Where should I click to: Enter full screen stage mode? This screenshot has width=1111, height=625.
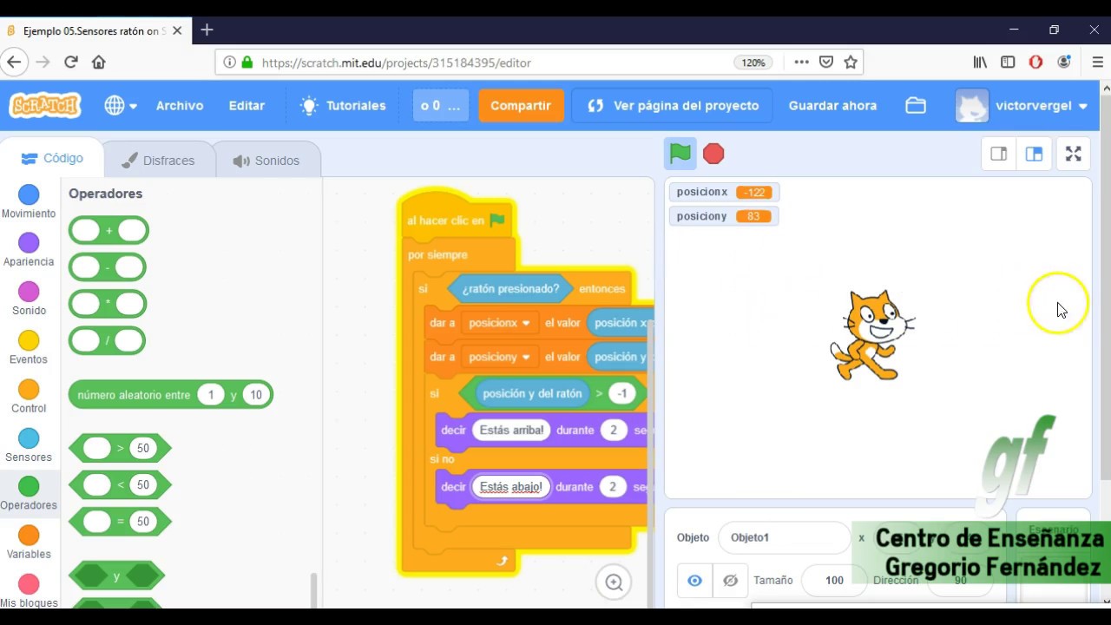pyautogui.click(x=1074, y=154)
